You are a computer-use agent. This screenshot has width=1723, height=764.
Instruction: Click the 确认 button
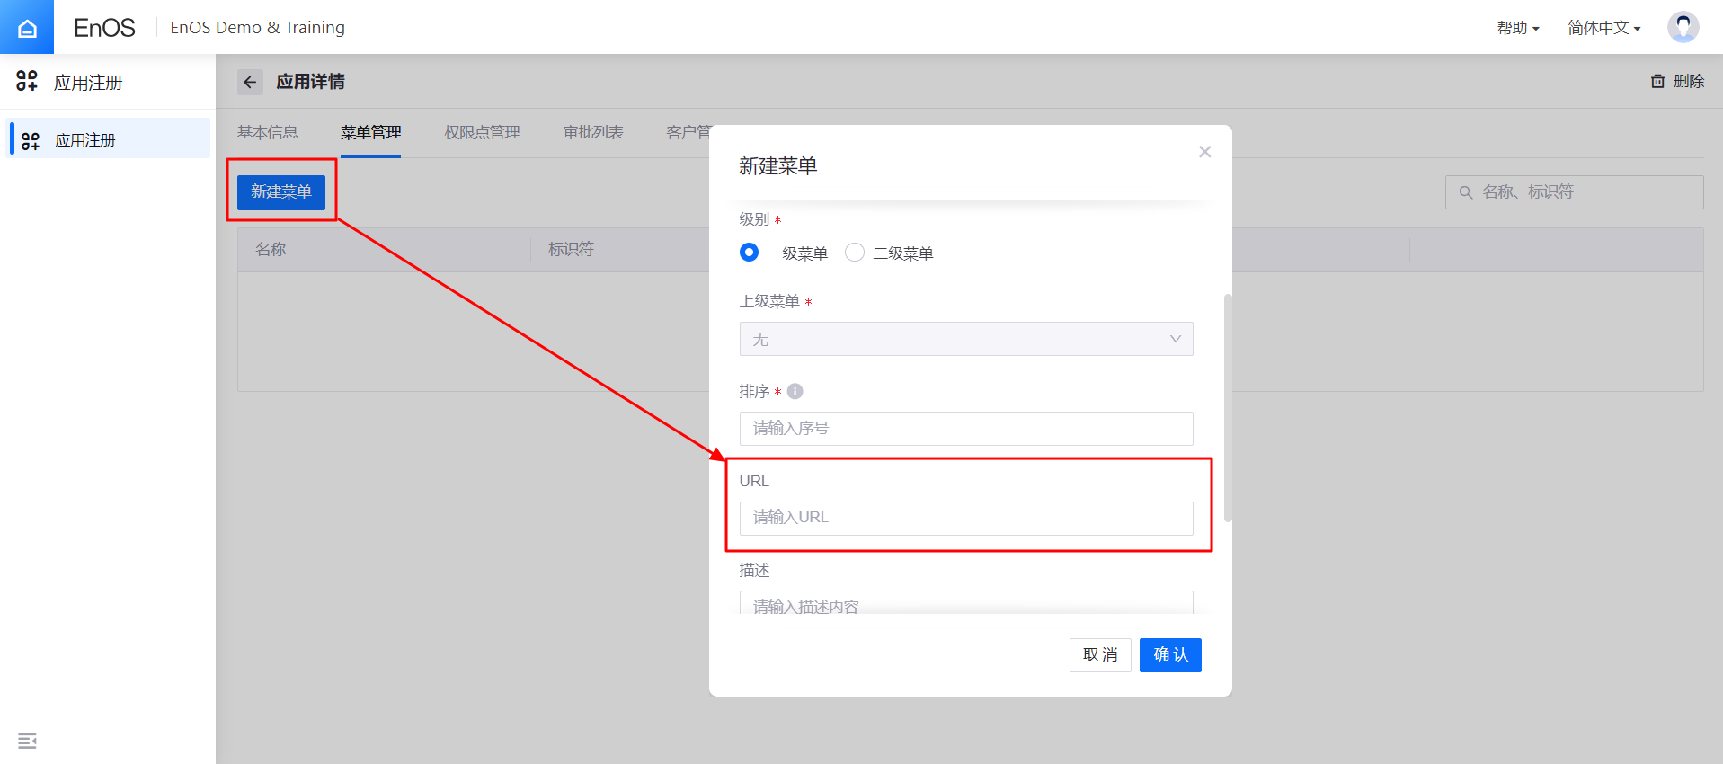click(1169, 654)
